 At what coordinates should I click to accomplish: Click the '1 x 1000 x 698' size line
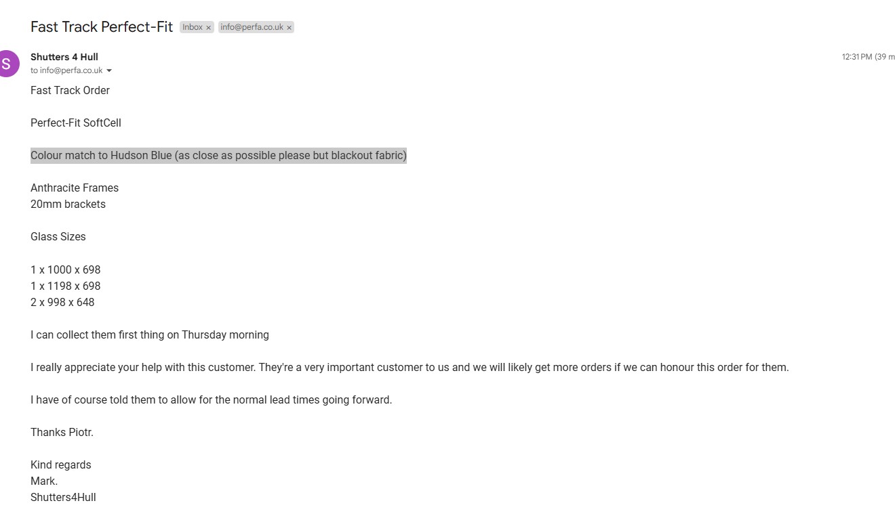click(x=65, y=269)
